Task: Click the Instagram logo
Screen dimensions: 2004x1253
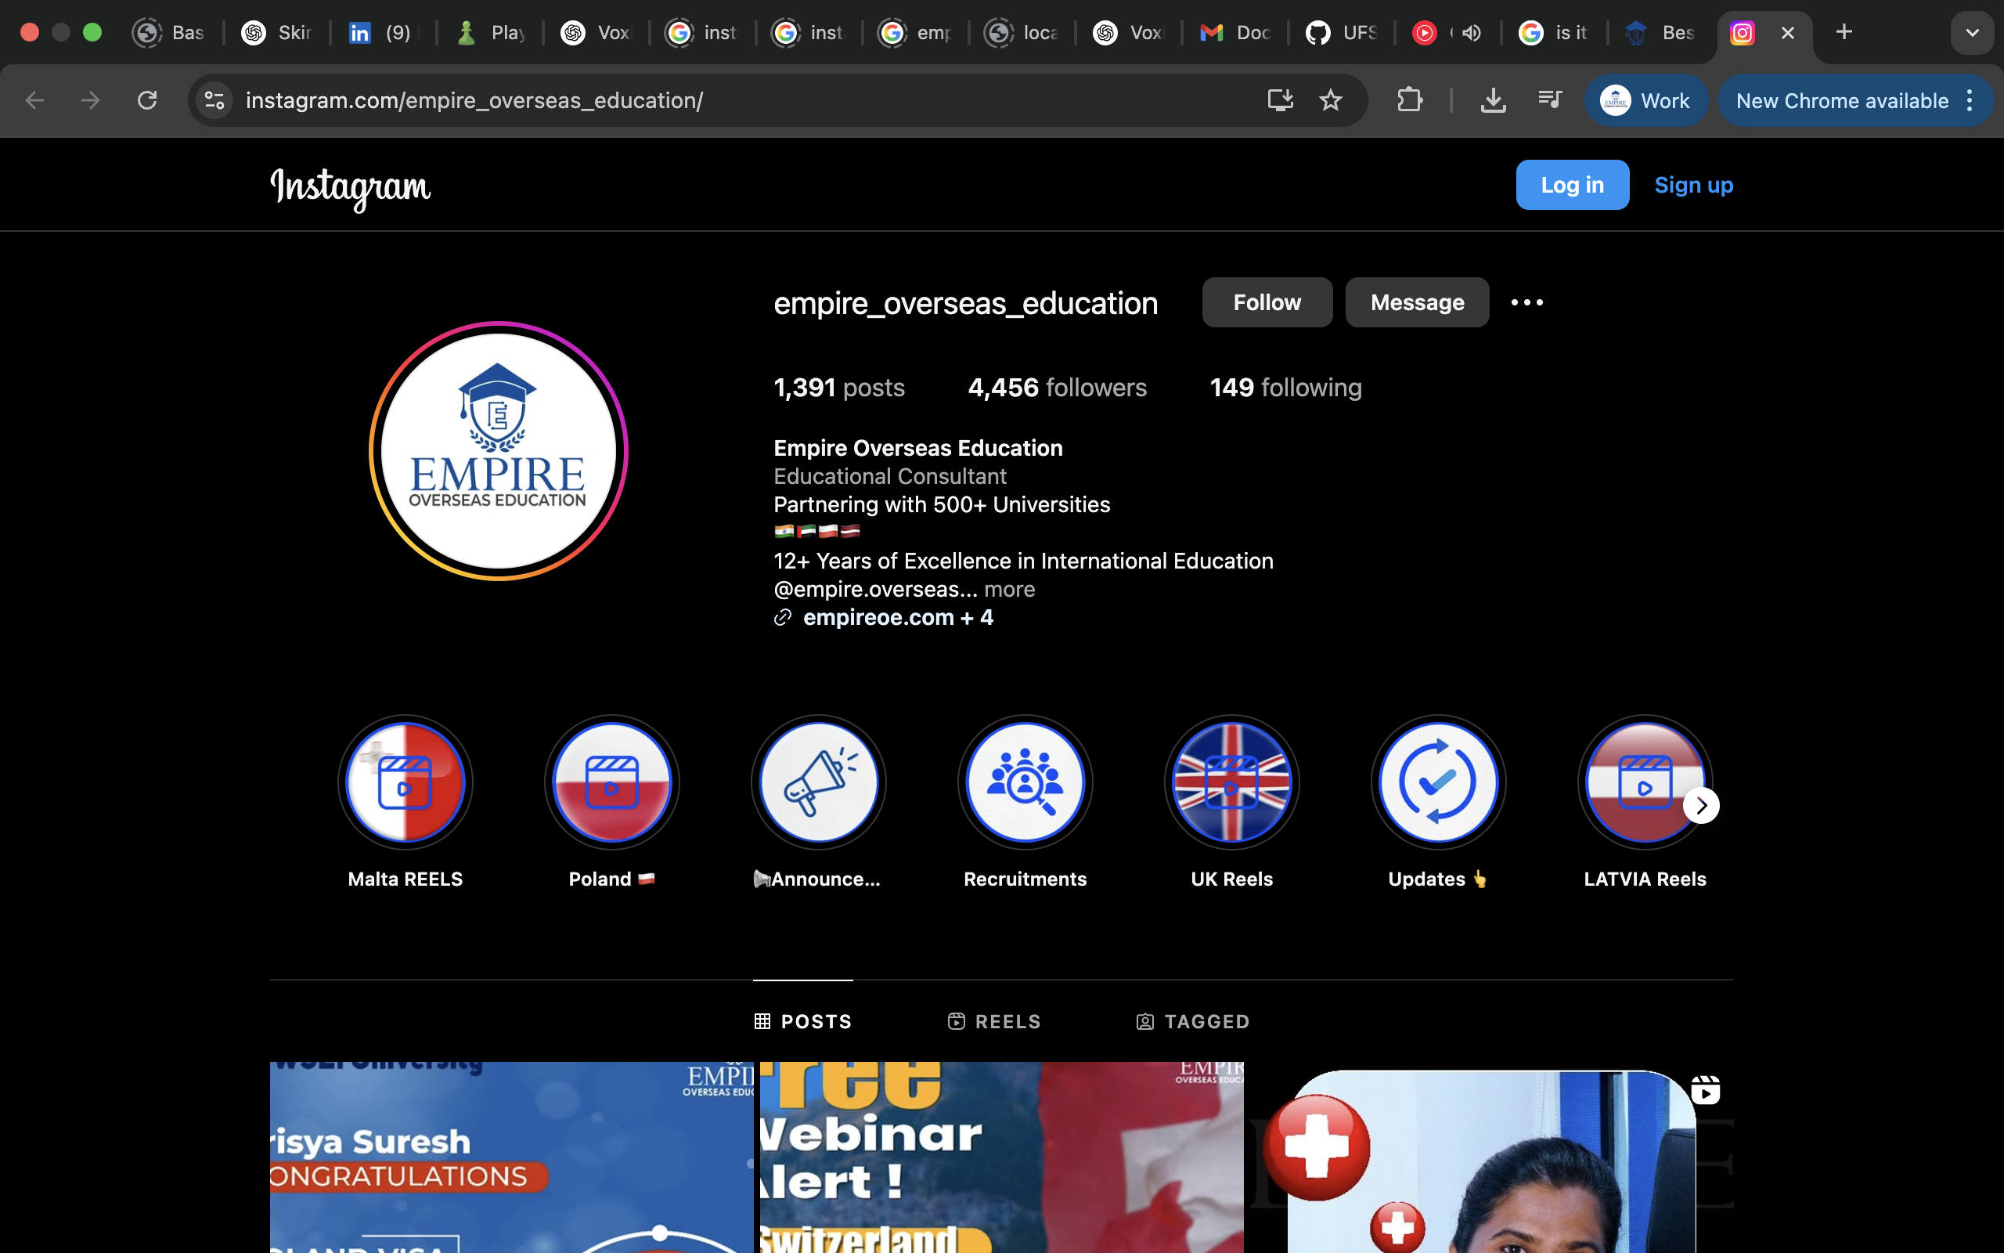Action: 350,186
